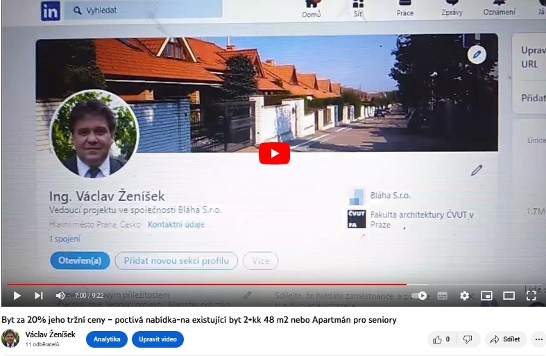Click the ČVUT FA school logo
The image size is (546, 356).
tap(357, 219)
